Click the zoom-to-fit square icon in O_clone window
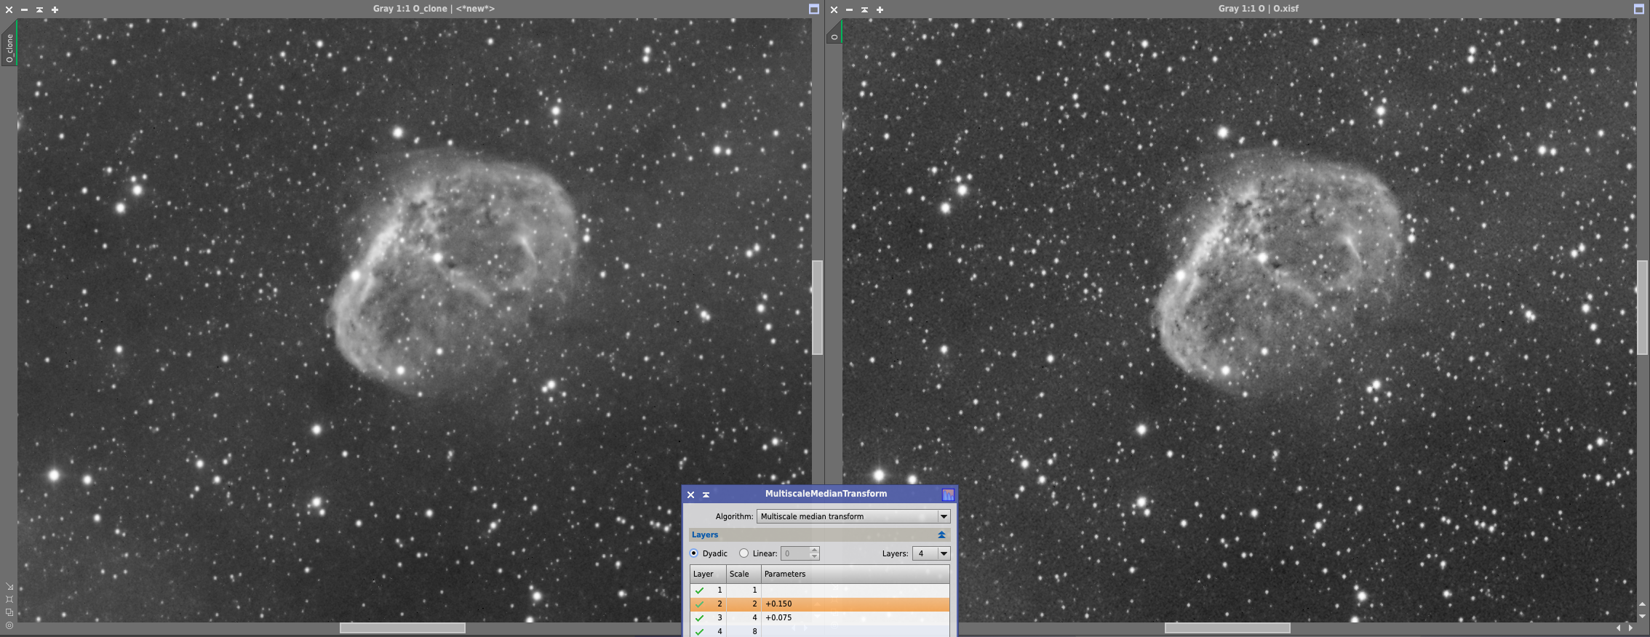1650x637 pixels. [x=9, y=599]
